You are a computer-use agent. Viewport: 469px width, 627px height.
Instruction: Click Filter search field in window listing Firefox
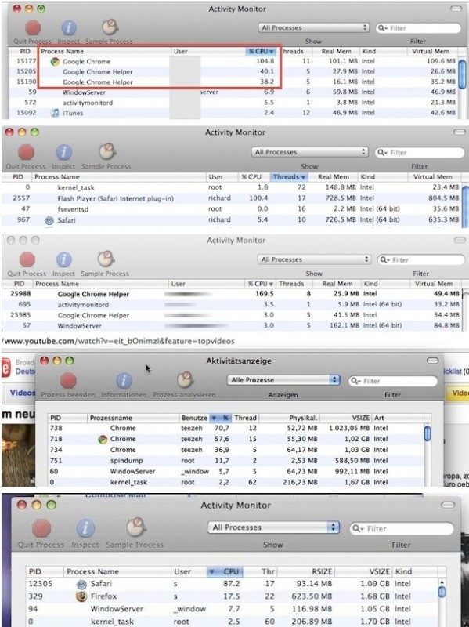(402, 528)
